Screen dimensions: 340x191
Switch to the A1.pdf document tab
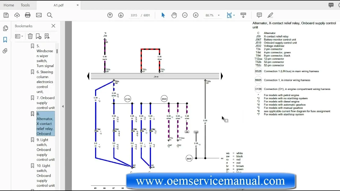point(59,5)
